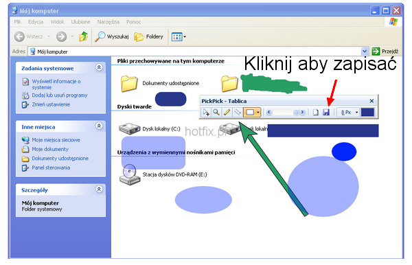Collapse the Inne miejsca panel
Image resolution: width=412 pixels, height=265 pixels.
tap(99, 126)
